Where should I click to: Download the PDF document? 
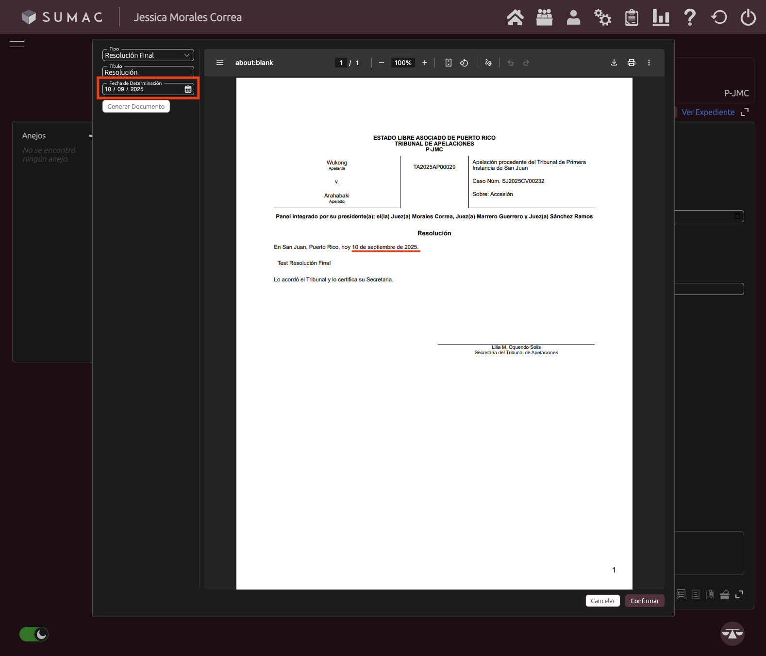click(x=614, y=63)
